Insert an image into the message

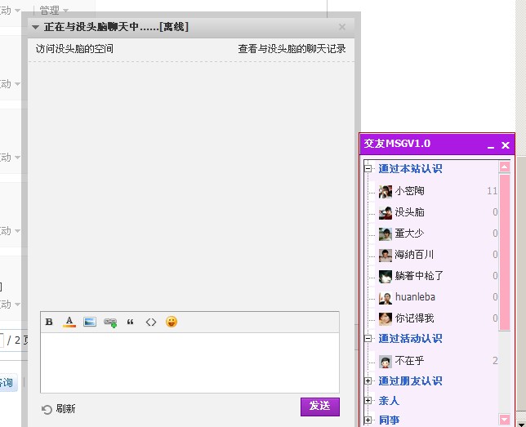coord(90,322)
